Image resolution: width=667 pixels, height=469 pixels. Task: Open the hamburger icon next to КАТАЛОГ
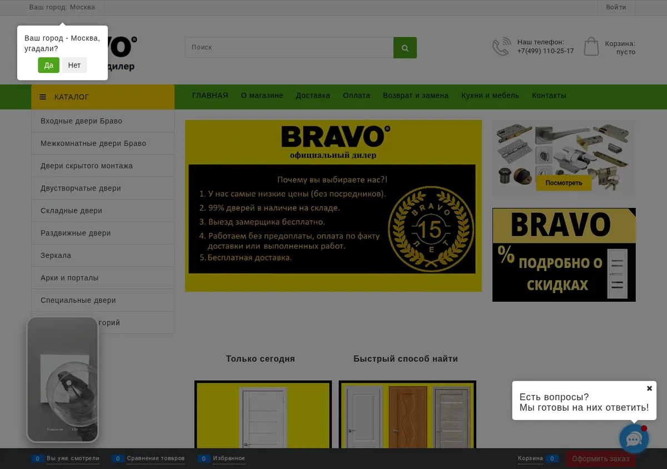[43, 97]
